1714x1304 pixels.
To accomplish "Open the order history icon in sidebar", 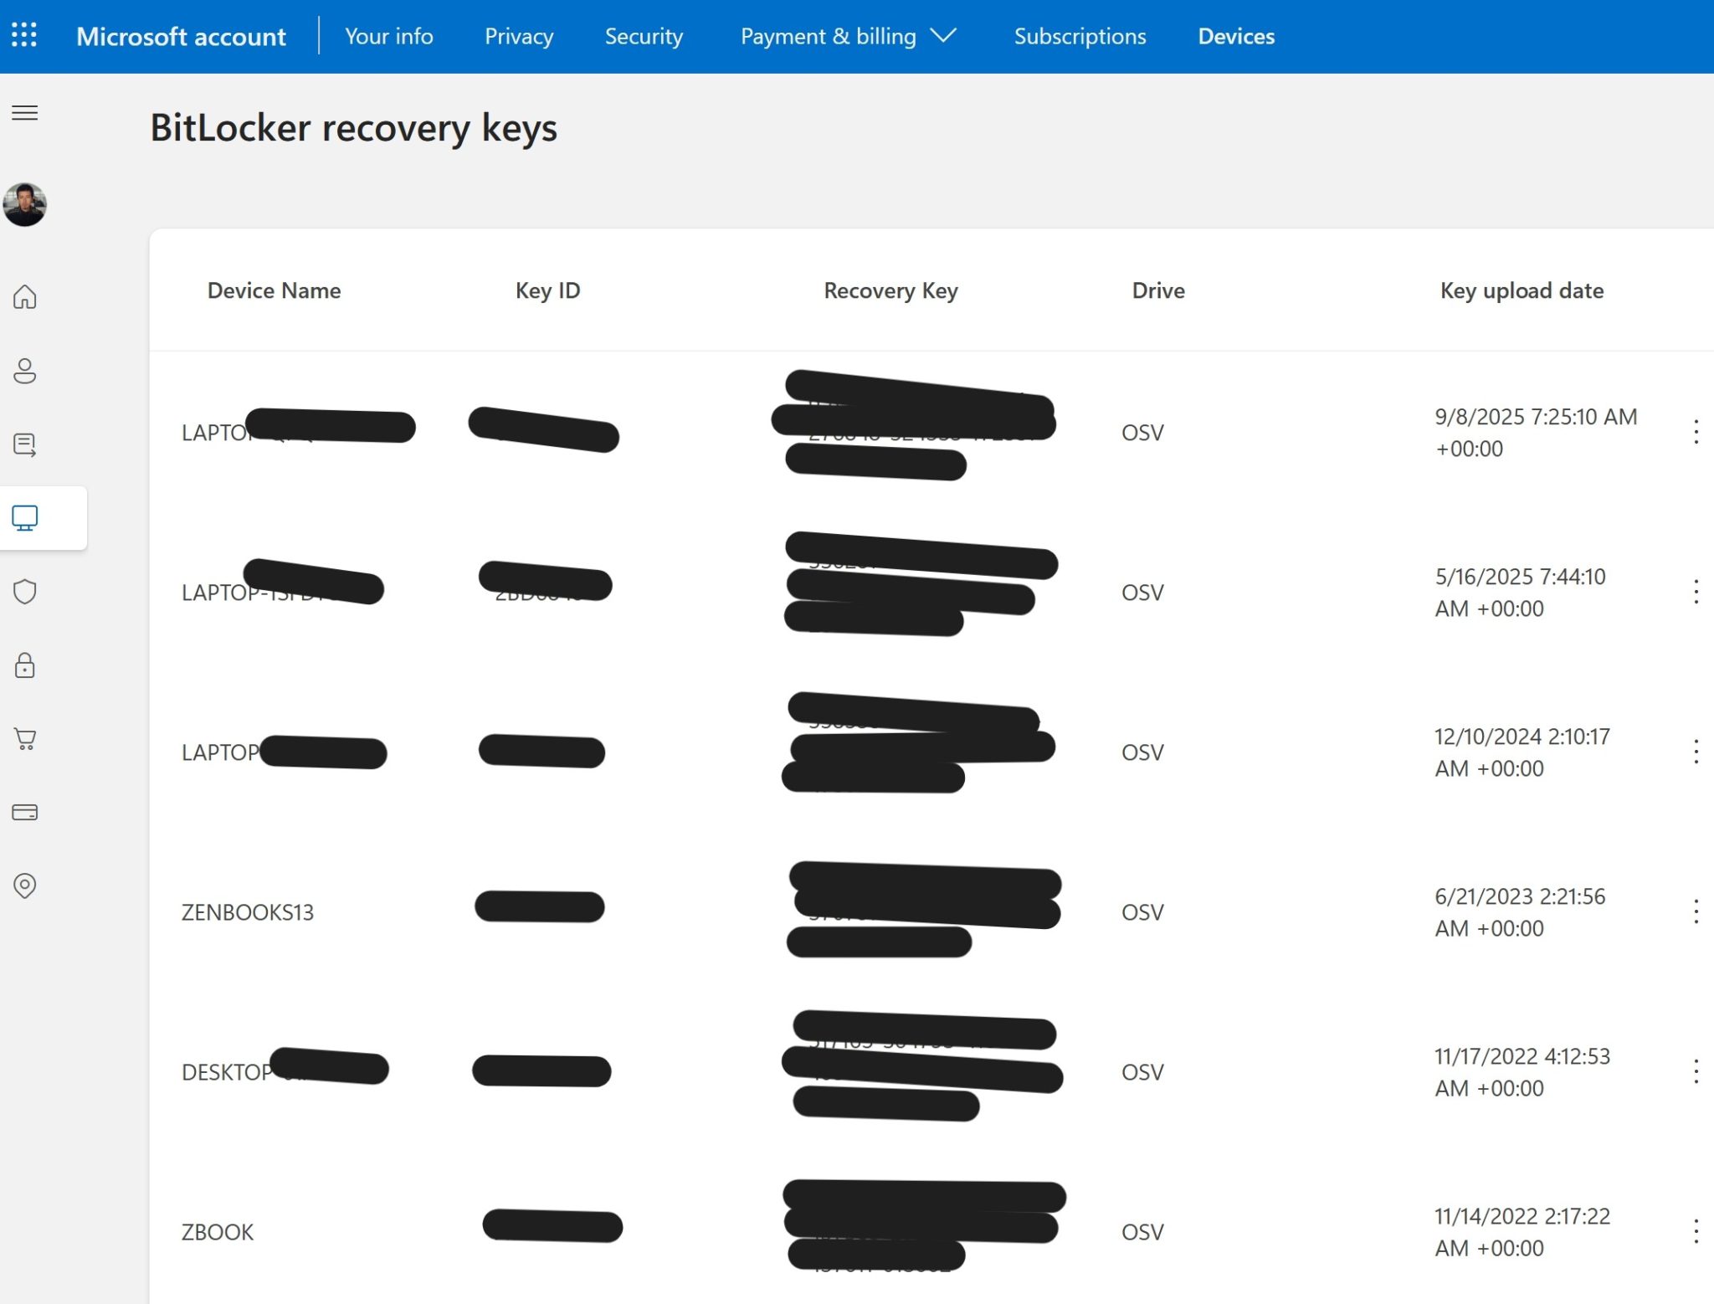I will tap(25, 444).
